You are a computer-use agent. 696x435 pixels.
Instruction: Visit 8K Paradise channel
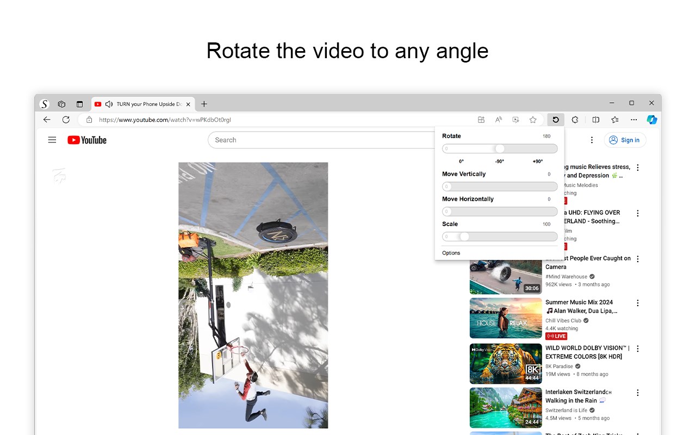559,366
